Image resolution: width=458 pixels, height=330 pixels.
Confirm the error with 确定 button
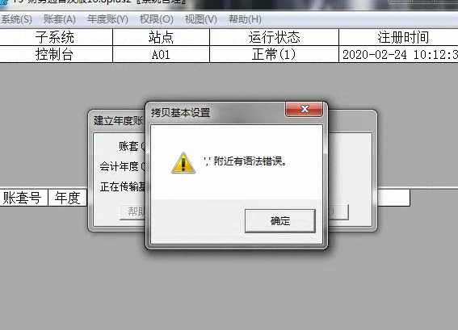pyautogui.click(x=280, y=221)
